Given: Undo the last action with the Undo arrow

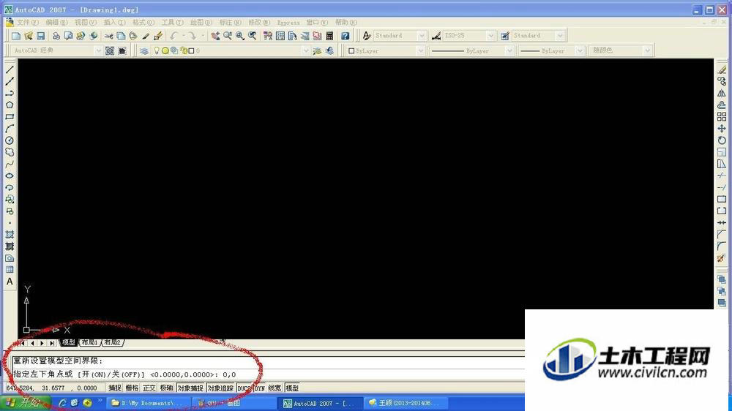Looking at the screenshot, I should coord(173,36).
